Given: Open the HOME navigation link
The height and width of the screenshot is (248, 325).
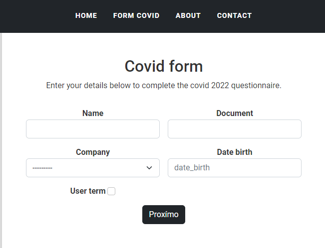Looking at the screenshot, I should (86, 15).
